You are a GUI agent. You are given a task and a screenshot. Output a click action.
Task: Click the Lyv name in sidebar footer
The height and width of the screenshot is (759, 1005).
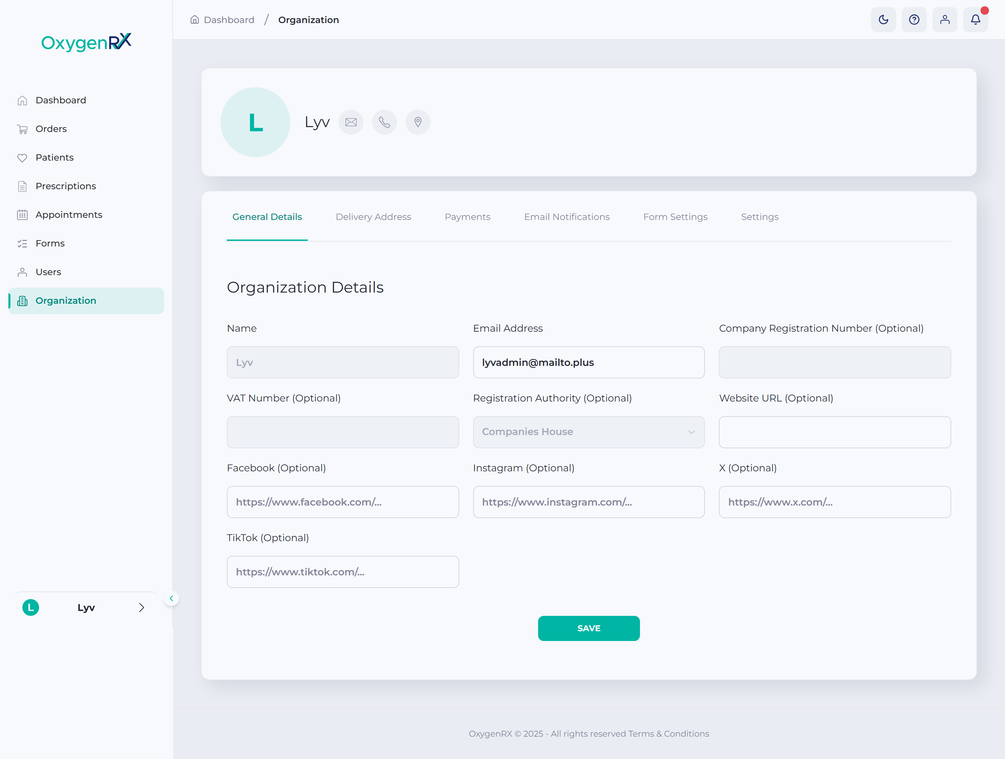(x=86, y=608)
